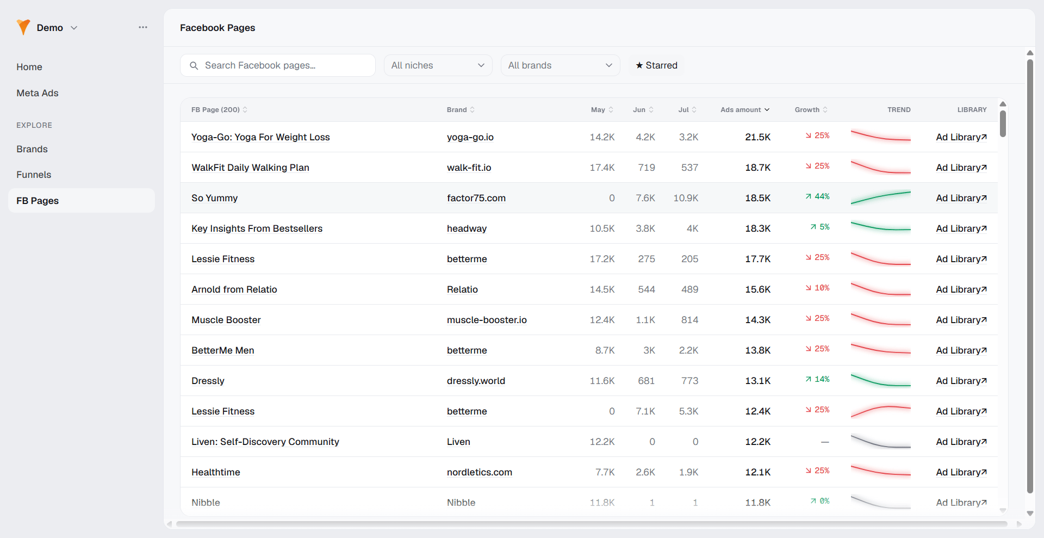This screenshot has height=538, width=1044.
Task: Sort by FB Page column
Action: coord(219,110)
